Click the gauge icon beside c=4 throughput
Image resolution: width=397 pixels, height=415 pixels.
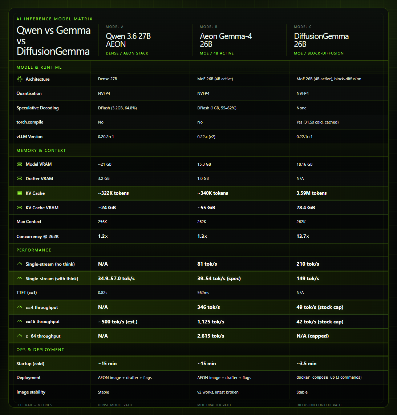[20, 307]
